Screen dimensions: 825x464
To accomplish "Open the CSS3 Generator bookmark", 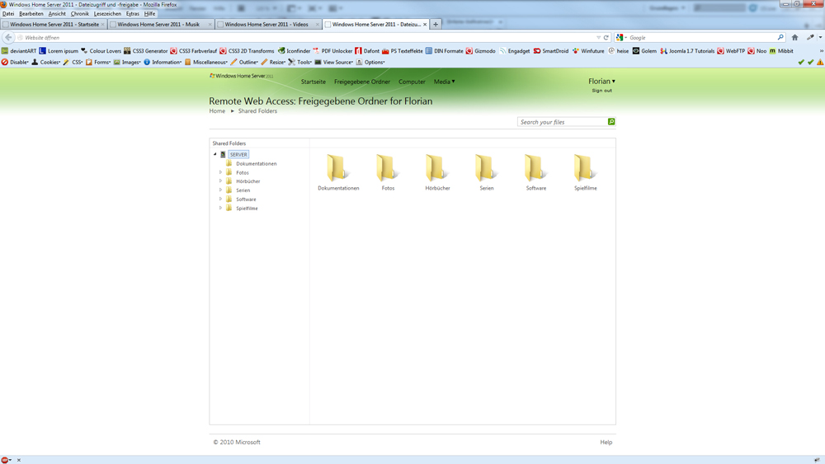I will 146,51.
